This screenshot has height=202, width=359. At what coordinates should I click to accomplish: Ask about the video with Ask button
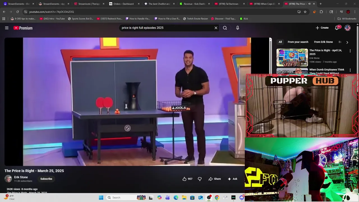point(233,179)
